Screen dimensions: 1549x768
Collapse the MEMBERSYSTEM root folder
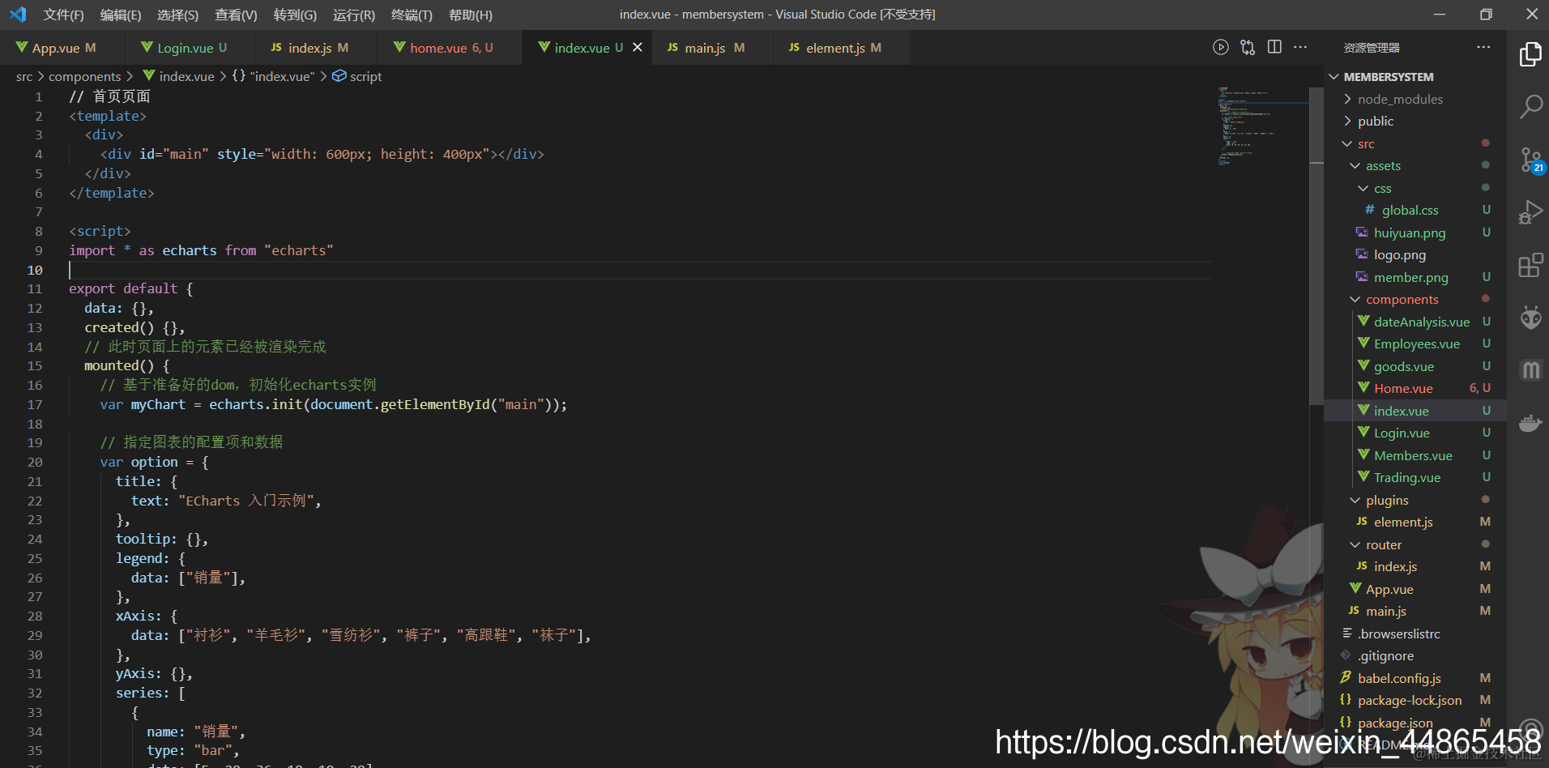pos(1415,76)
